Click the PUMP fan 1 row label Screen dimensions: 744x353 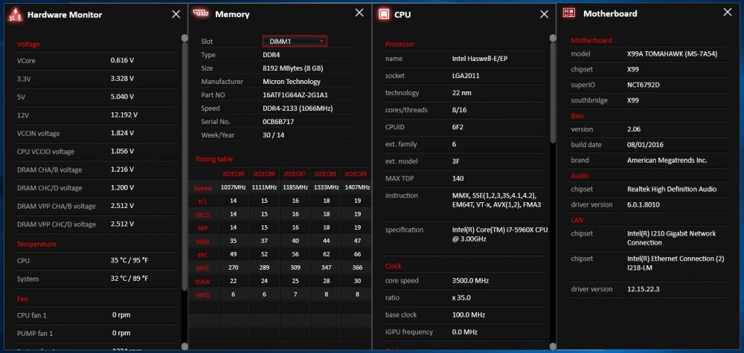35,333
